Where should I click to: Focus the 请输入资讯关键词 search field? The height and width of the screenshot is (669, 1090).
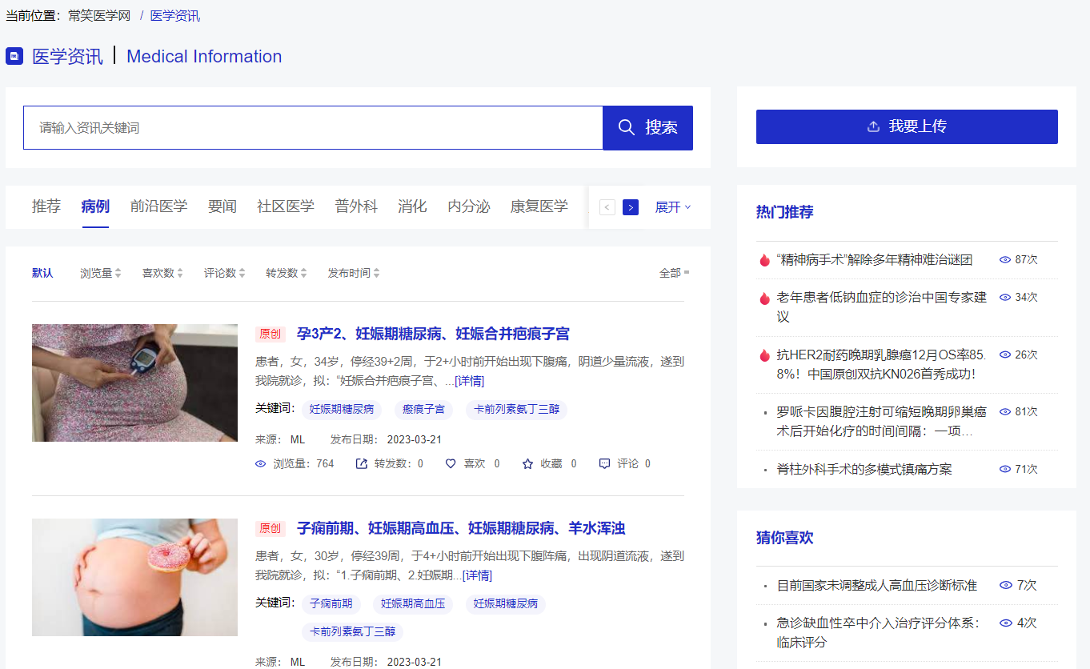point(313,128)
